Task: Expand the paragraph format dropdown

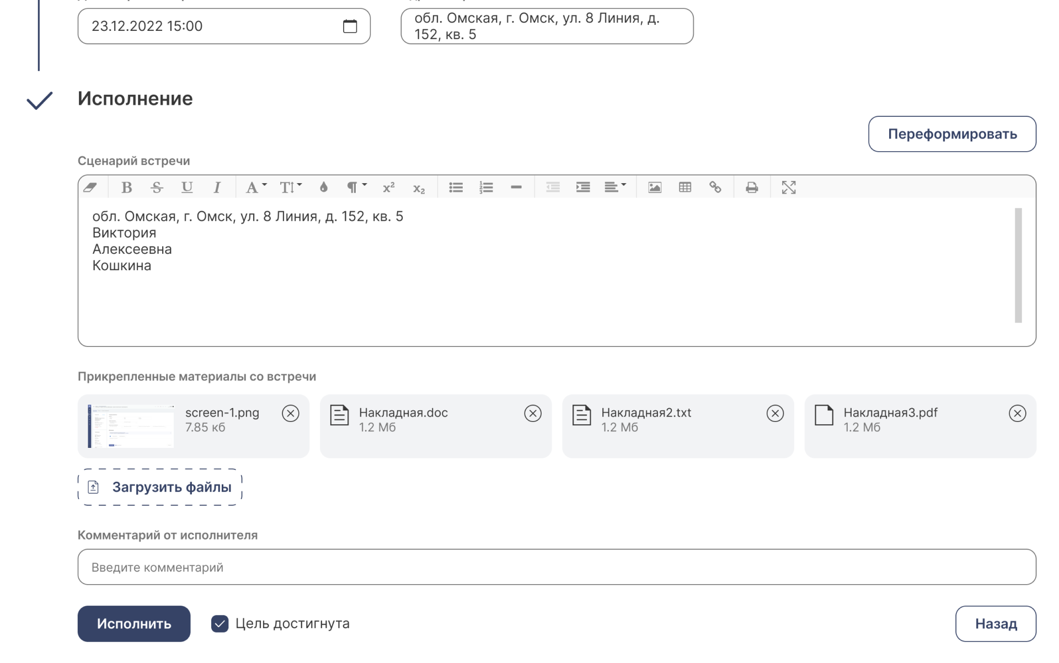Action: (356, 188)
